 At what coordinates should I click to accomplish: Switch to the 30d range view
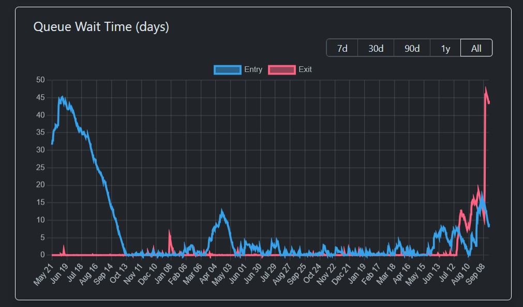(376, 48)
